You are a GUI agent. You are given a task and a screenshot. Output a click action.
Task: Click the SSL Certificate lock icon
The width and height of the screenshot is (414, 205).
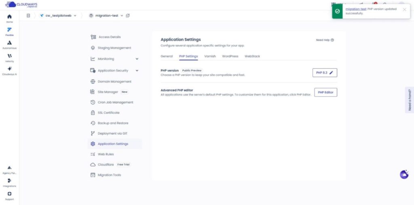[93, 113]
